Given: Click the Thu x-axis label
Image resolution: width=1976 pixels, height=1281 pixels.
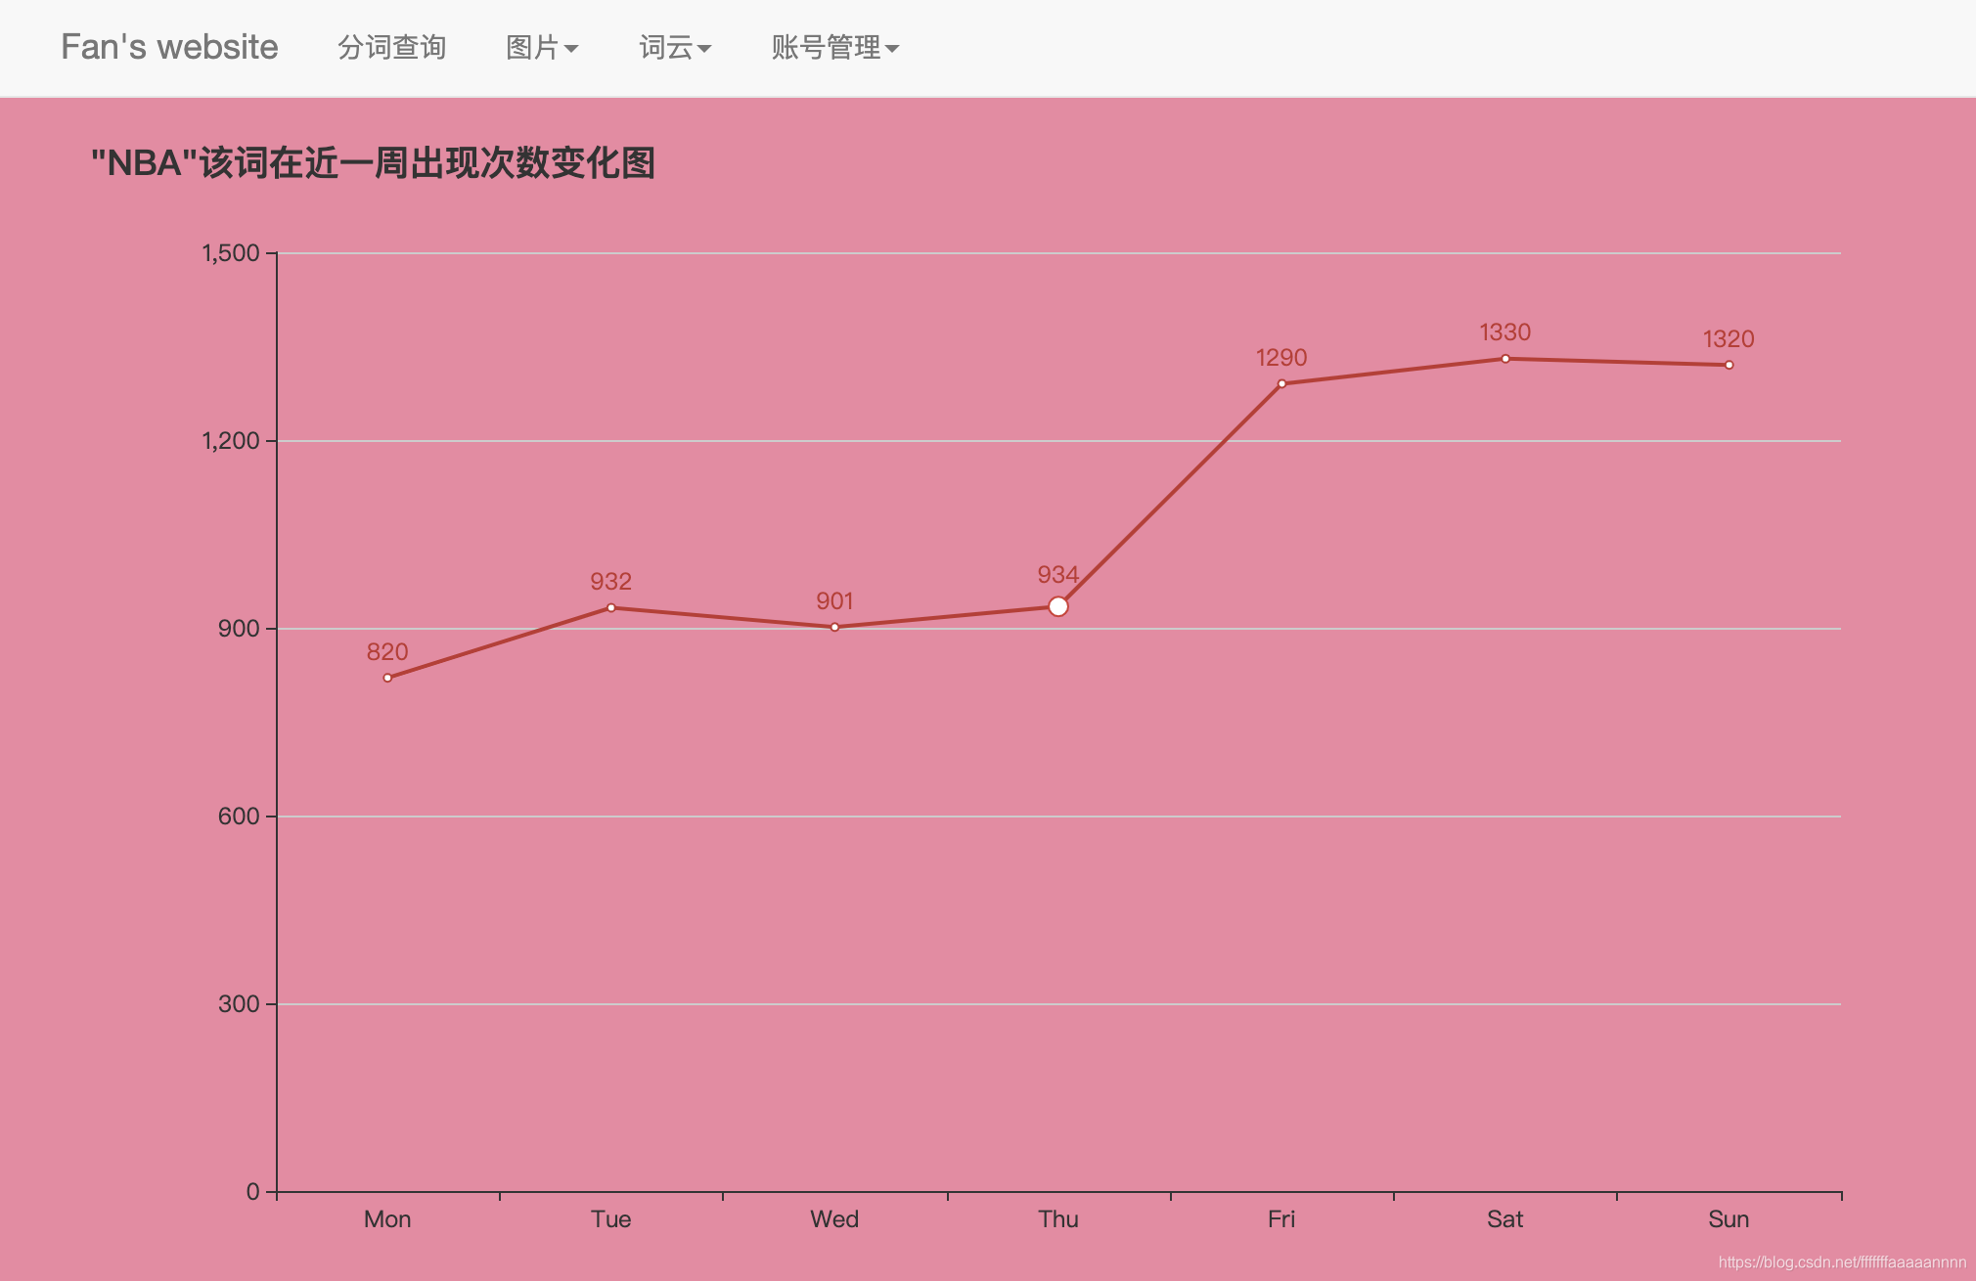Looking at the screenshot, I should 1058,1219.
